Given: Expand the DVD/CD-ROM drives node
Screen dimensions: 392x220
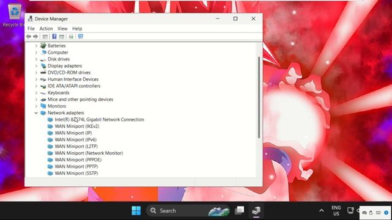Looking at the screenshot, I should coord(36,73).
